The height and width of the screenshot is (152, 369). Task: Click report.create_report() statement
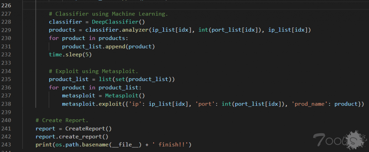coord(72,137)
